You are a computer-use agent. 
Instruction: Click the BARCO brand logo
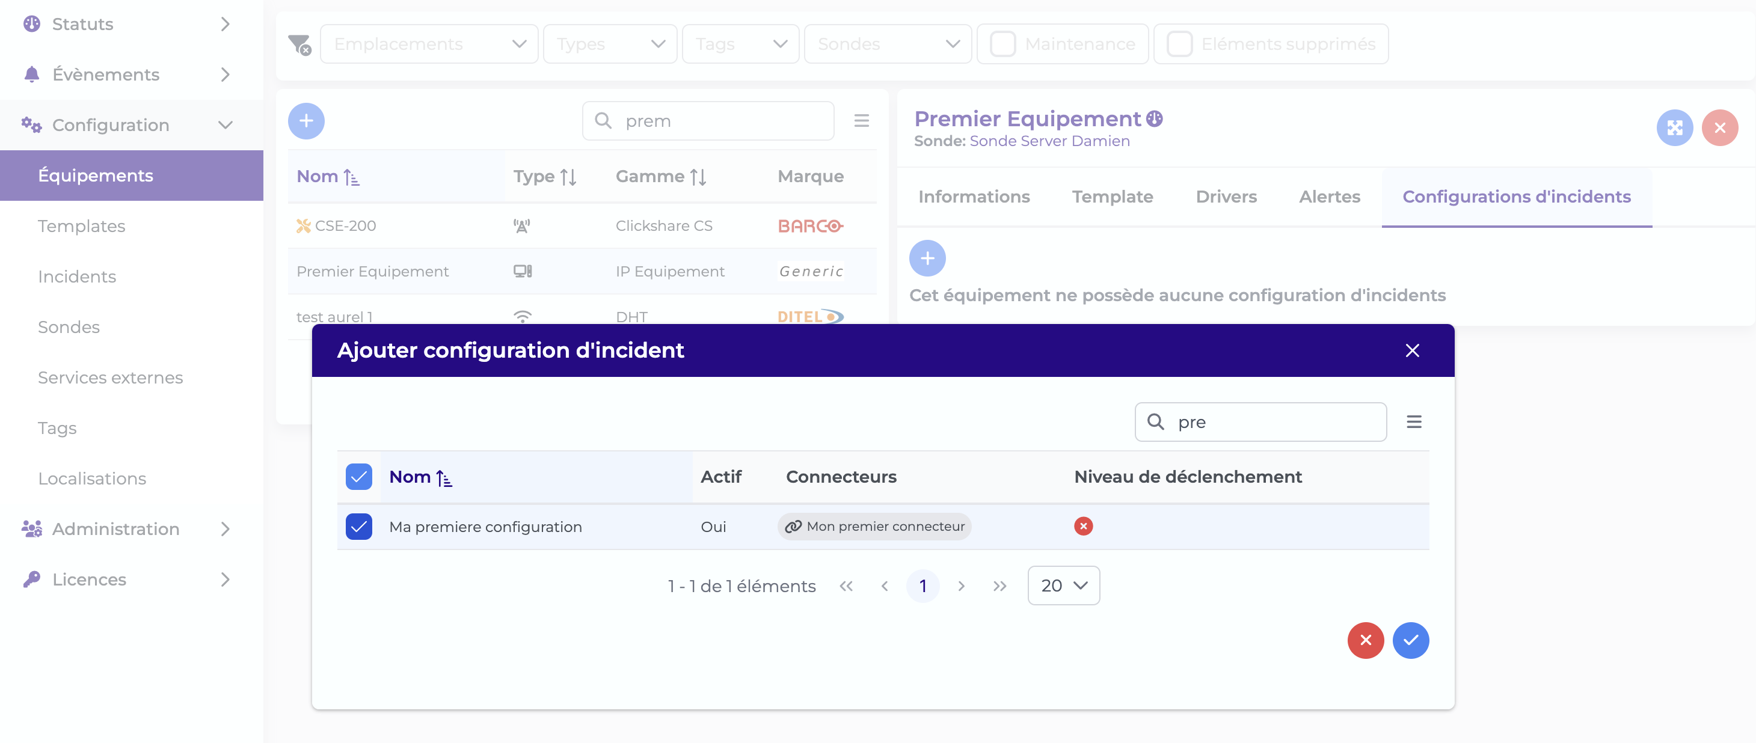click(x=811, y=225)
